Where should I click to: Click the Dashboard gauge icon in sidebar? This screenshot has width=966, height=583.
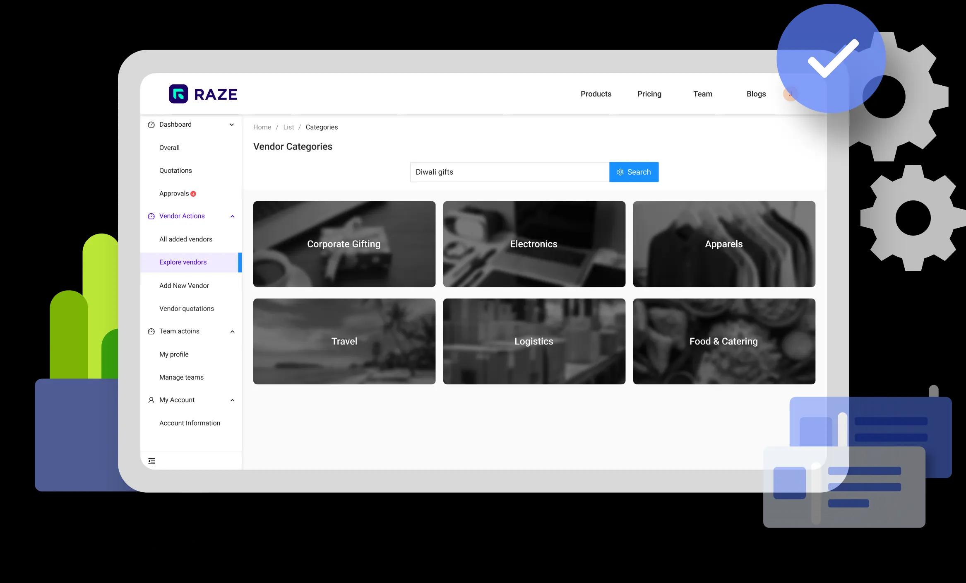(151, 125)
